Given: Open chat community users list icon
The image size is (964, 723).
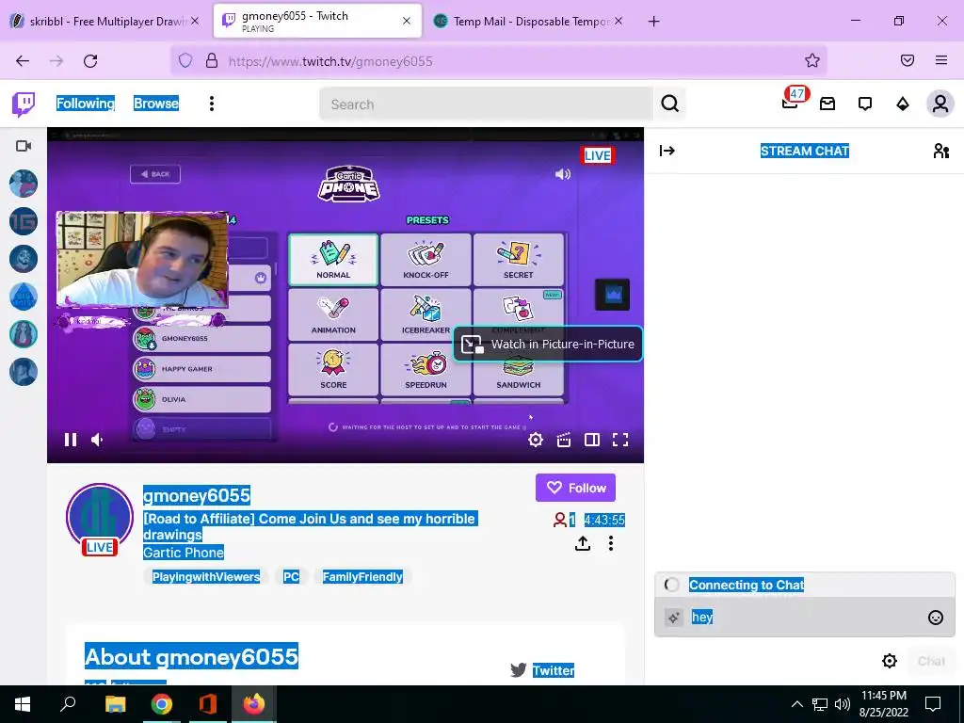Looking at the screenshot, I should [940, 151].
